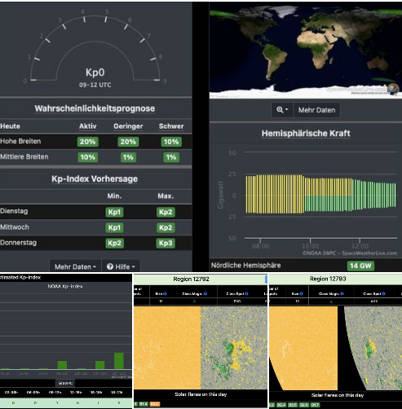Screen dimensions: 402x409
Task: Click the NOAA Kp-index chart title
Action: [65, 286]
